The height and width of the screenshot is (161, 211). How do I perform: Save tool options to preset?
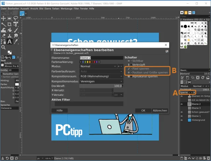[3, 158]
